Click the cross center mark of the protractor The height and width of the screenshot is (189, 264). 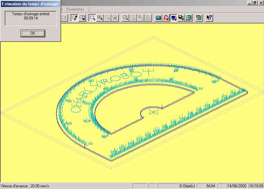154,111
